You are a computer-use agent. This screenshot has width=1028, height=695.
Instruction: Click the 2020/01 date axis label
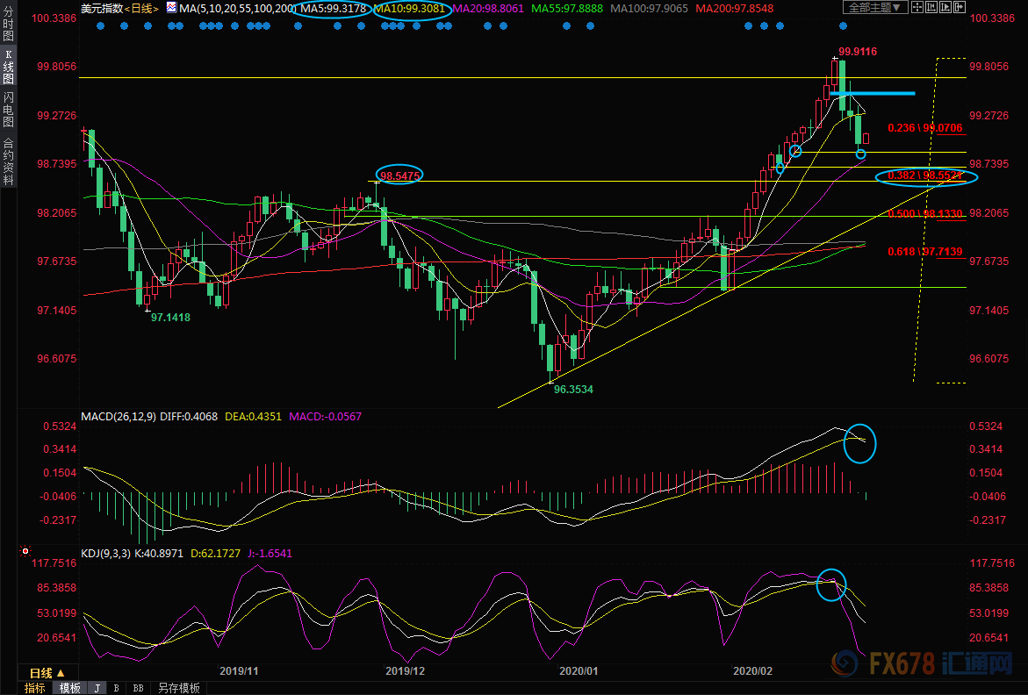579,671
